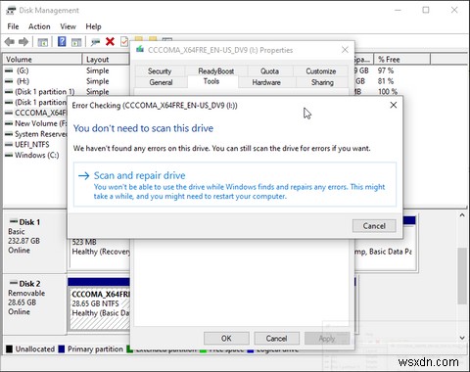Image resolution: width=470 pixels, height=372 pixels.
Task: Choose Scan and repair drive
Action: click(235, 185)
